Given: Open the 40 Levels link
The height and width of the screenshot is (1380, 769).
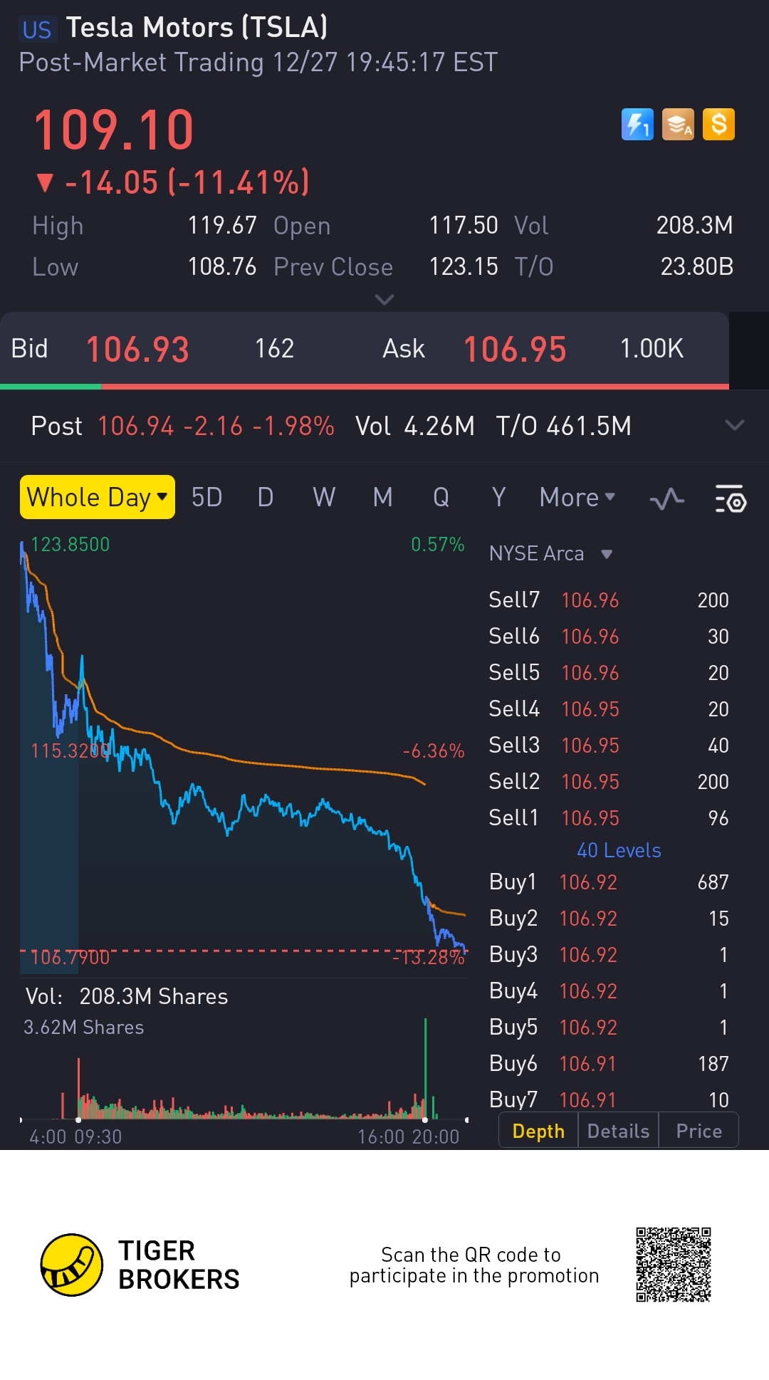Looking at the screenshot, I should tap(619, 850).
